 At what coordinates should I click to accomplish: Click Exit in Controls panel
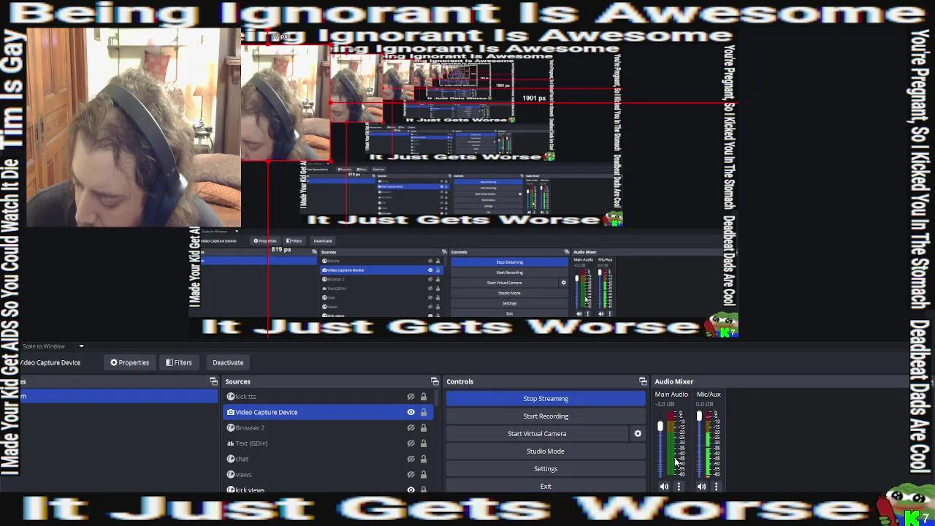546,487
